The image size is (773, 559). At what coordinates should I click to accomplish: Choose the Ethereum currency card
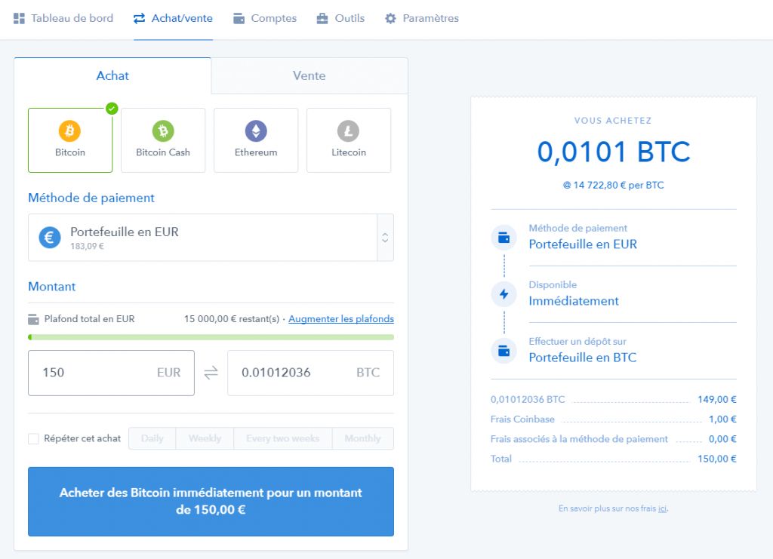tap(256, 140)
